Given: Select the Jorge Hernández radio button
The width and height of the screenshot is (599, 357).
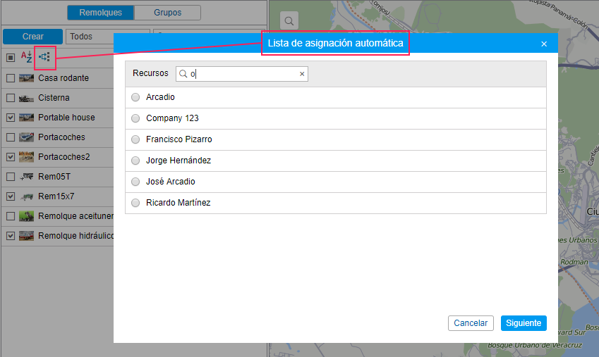Looking at the screenshot, I should (x=135, y=161).
